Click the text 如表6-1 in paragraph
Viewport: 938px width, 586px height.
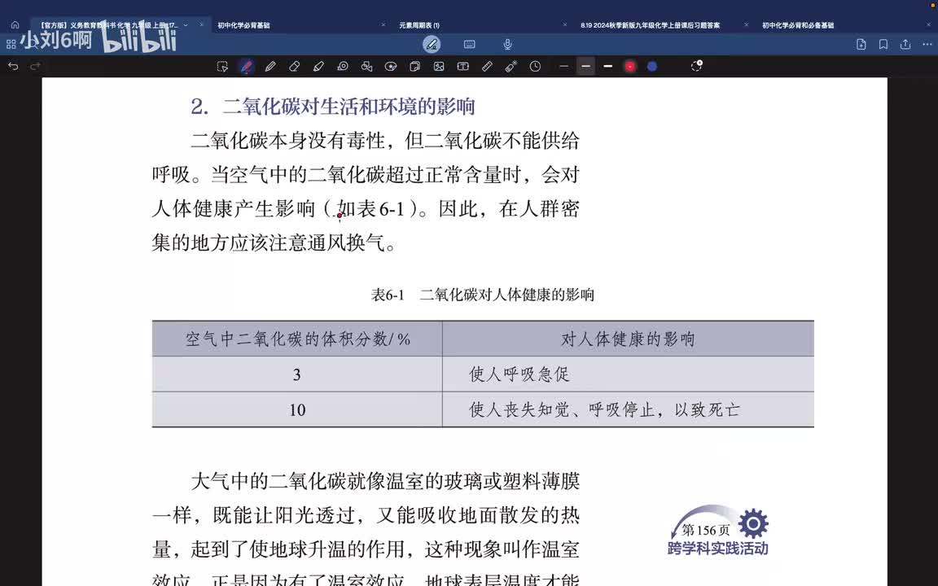pyautogui.click(x=371, y=208)
